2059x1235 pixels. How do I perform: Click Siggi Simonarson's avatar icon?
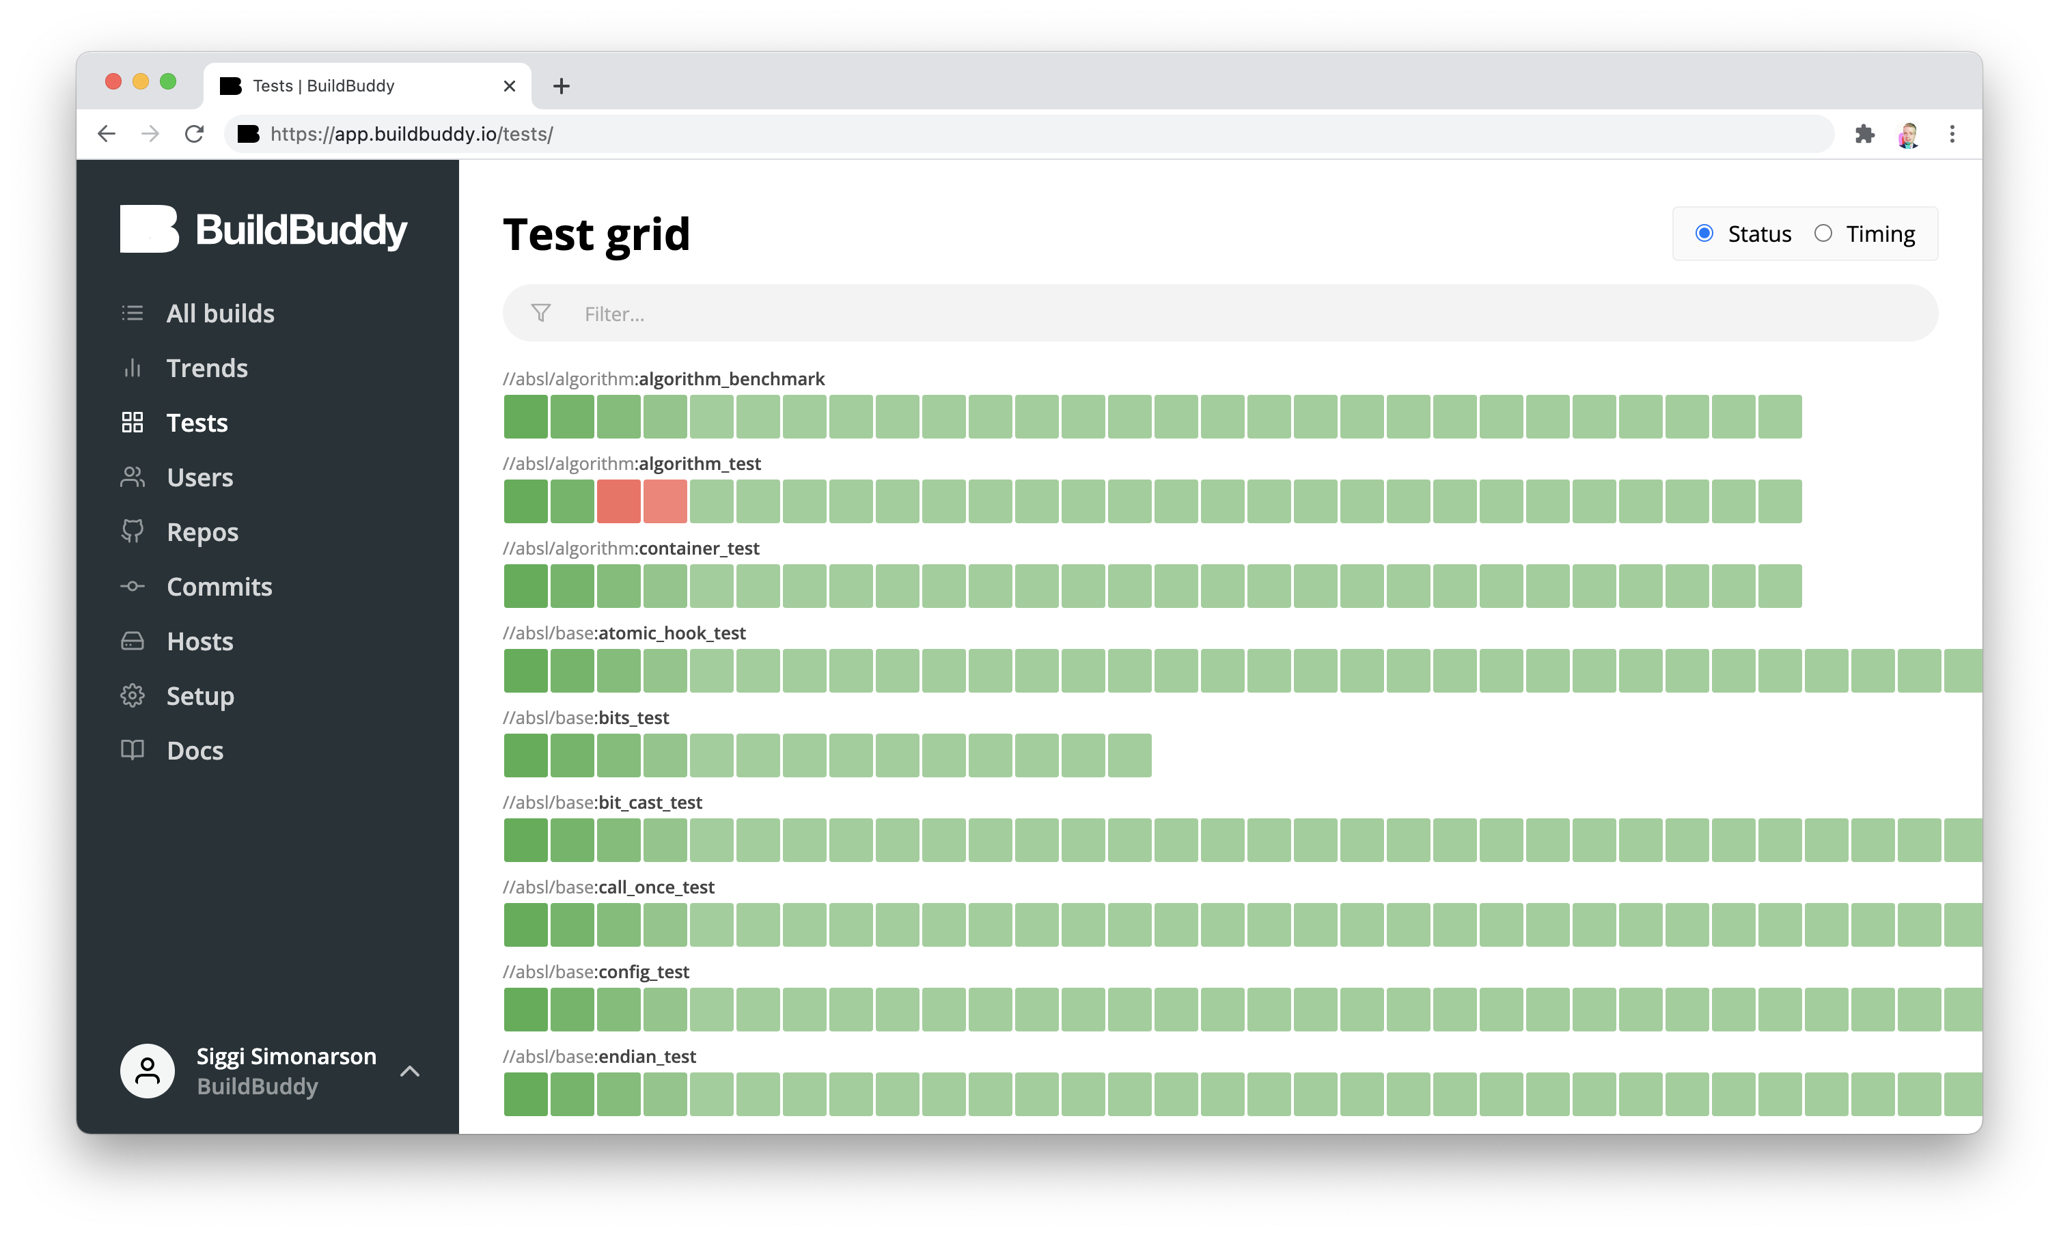pos(148,1070)
